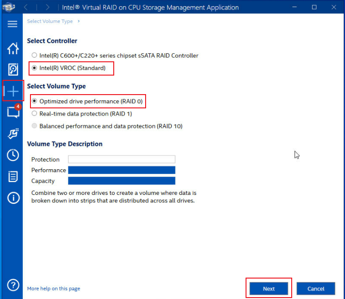Click the volume description paragraph text
Viewport: 345px width, 299px height.
(114, 197)
